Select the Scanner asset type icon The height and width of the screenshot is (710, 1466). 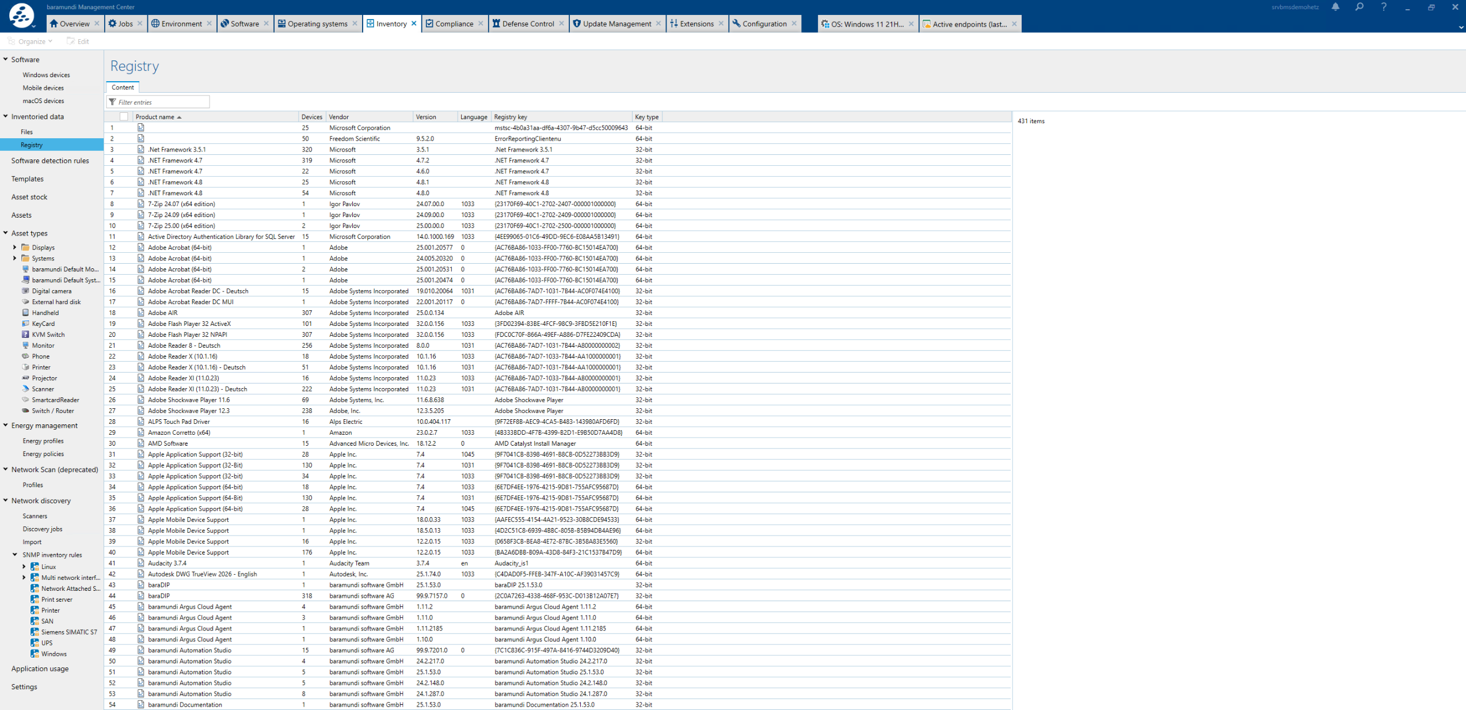[25, 389]
